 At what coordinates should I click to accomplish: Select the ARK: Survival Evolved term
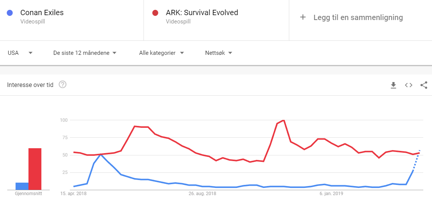tap(202, 13)
